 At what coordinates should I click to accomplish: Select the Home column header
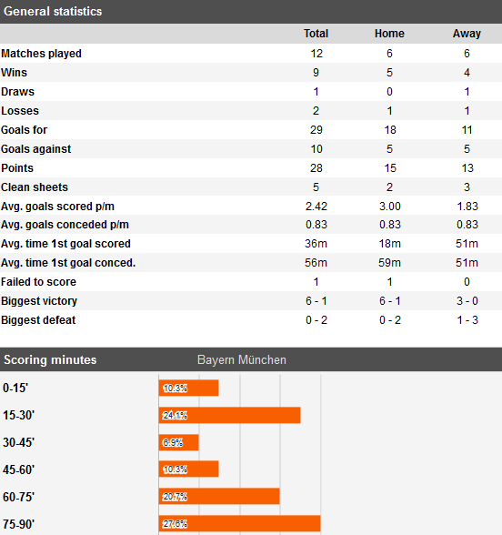[389, 34]
